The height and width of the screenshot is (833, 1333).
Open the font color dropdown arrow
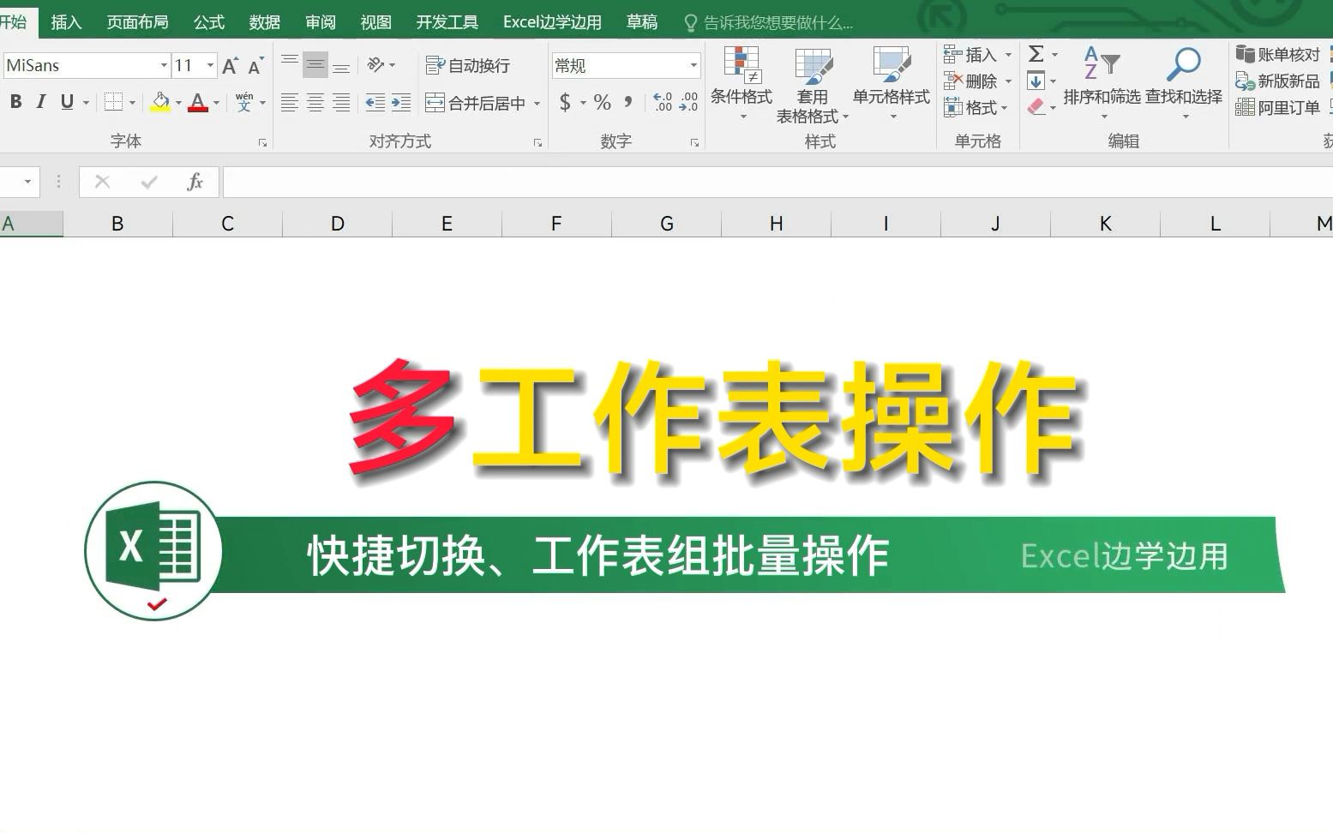tap(216, 103)
